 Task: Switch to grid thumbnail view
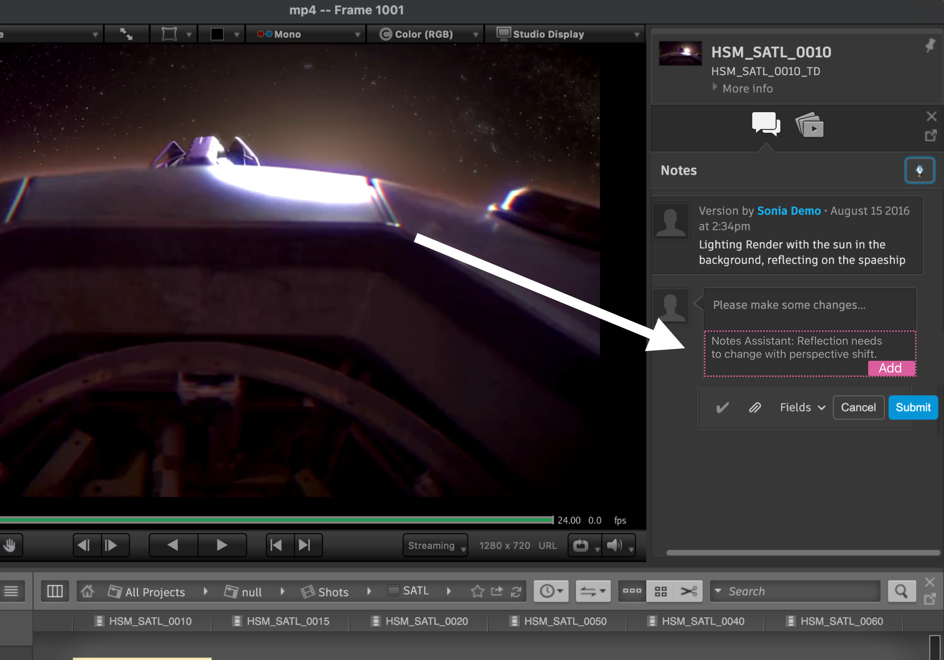[x=660, y=591]
